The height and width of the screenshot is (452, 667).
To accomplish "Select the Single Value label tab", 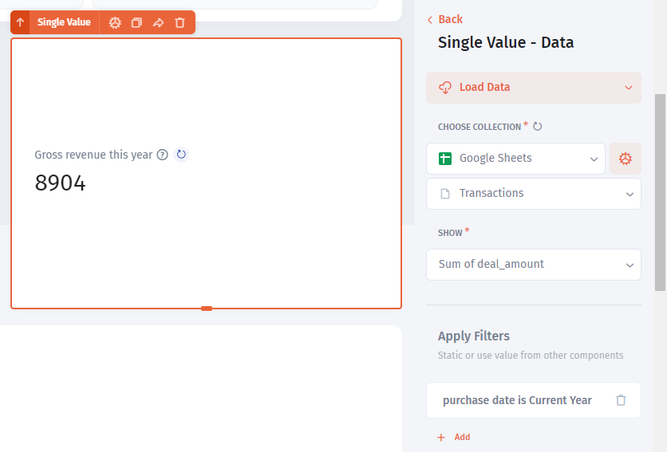I will click(64, 22).
